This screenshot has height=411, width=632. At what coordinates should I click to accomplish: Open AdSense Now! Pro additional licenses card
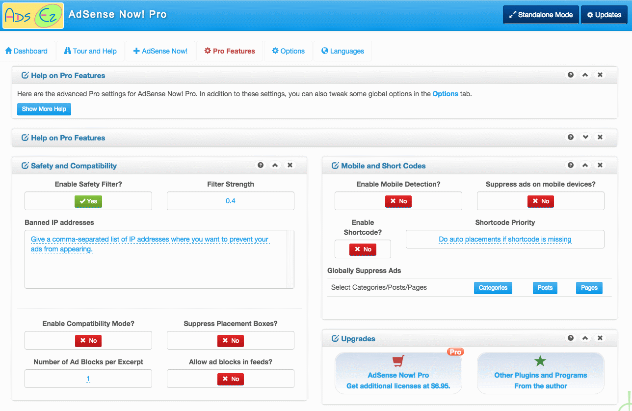pos(398,373)
